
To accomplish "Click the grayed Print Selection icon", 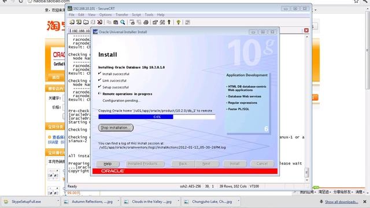I will point(139,22).
